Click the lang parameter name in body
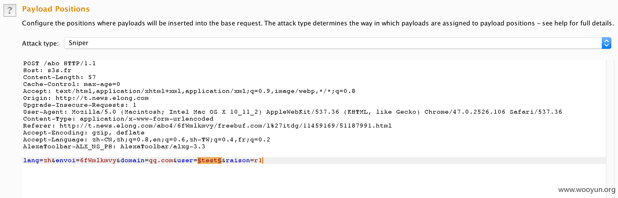The width and height of the screenshot is (618, 198). point(31,160)
